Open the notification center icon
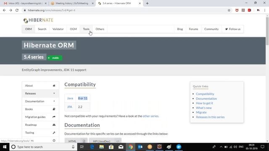The width and height of the screenshot is (269, 151). 262,147
